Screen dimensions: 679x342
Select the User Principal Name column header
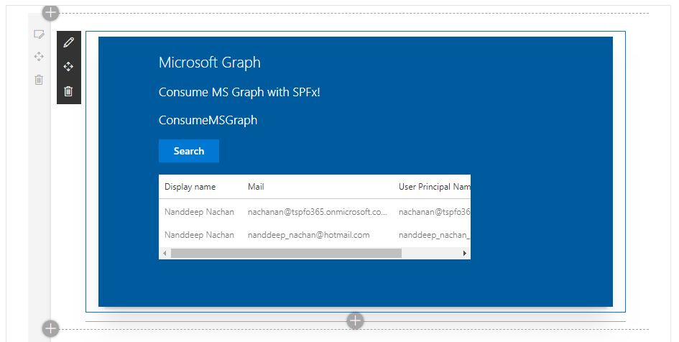point(434,187)
